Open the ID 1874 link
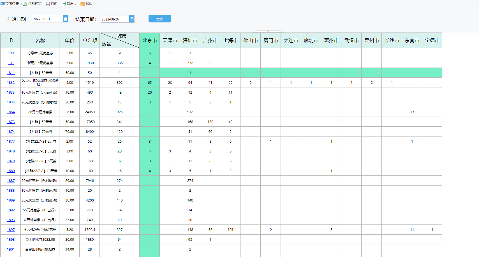The height and width of the screenshot is (257, 479). [x=11, y=132]
